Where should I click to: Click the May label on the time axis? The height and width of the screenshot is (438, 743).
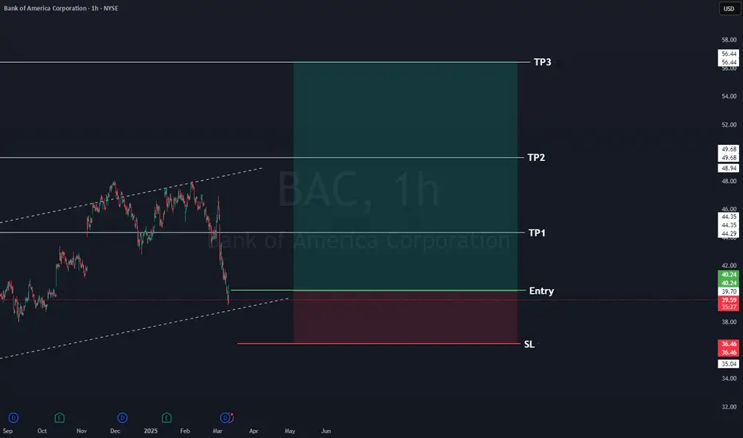tap(289, 431)
